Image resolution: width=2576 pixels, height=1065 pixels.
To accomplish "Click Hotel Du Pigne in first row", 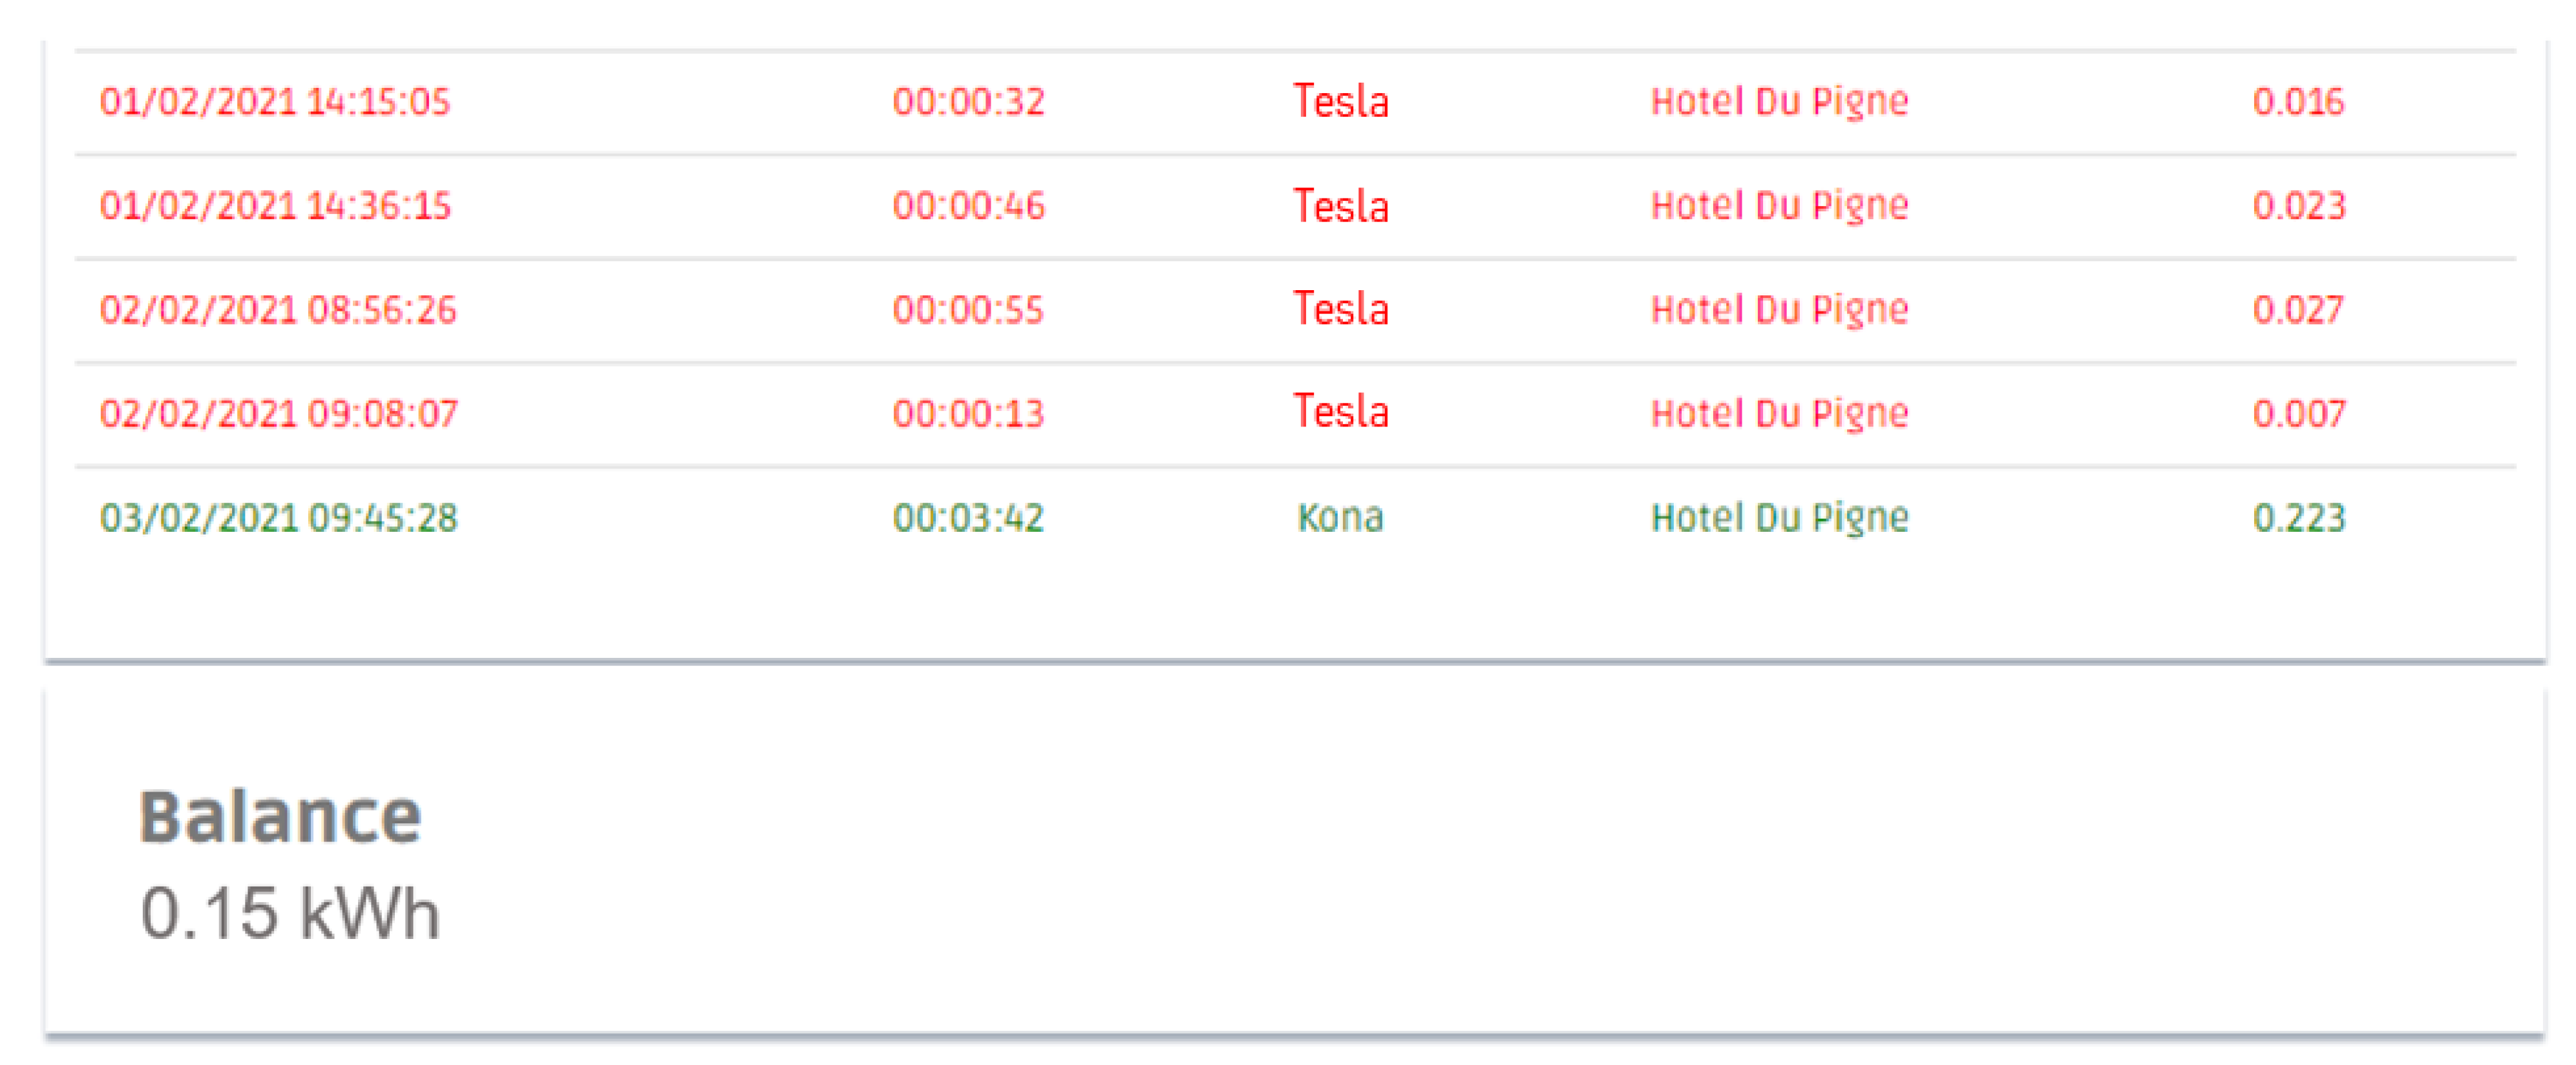I will [x=1779, y=102].
